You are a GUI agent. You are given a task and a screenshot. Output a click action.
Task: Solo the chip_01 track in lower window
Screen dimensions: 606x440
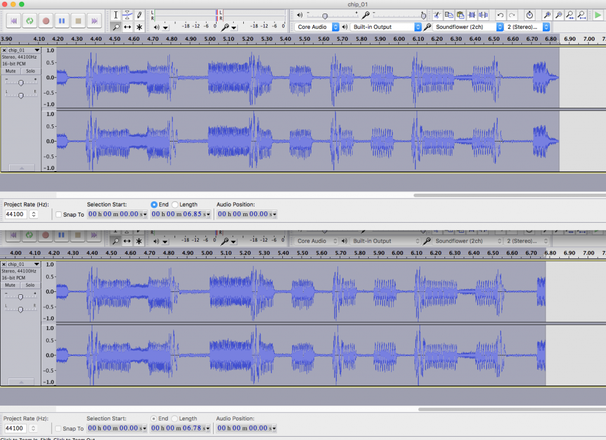(30, 285)
